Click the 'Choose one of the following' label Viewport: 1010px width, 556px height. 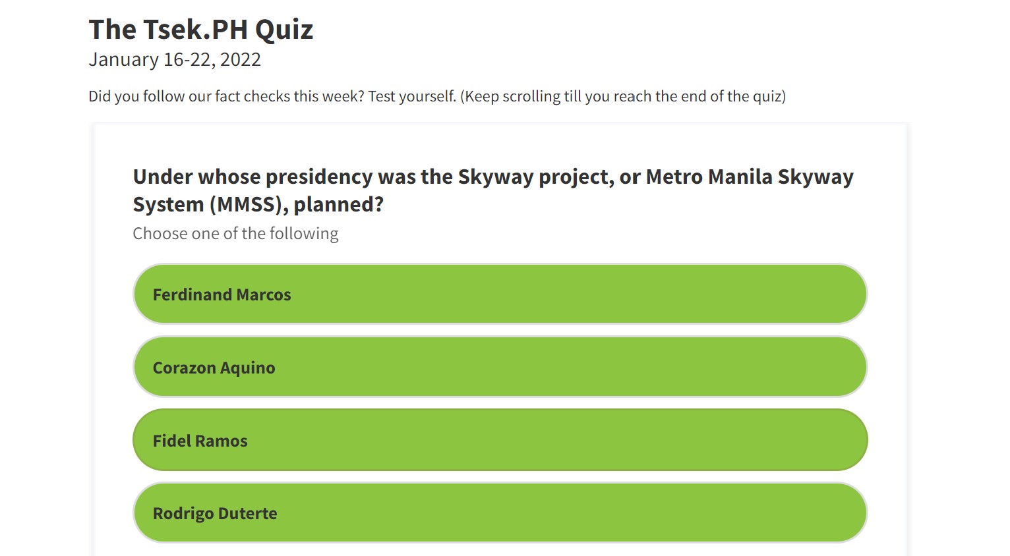coord(235,233)
